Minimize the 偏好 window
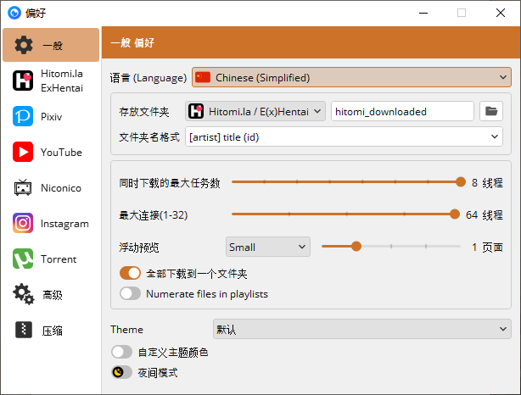521x395 pixels. click(x=423, y=13)
